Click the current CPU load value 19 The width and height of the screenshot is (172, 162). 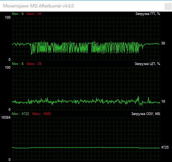[x=163, y=102]
